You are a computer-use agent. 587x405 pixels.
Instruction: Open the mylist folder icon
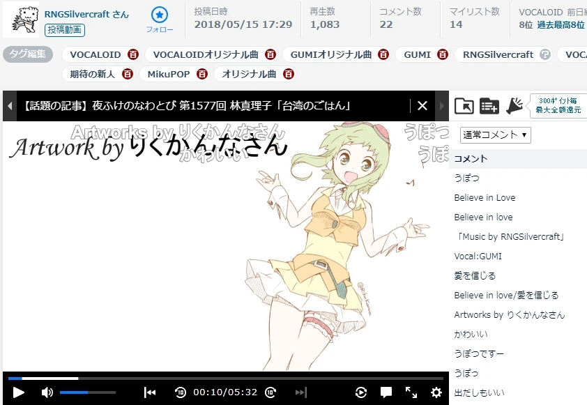point(464,106)
